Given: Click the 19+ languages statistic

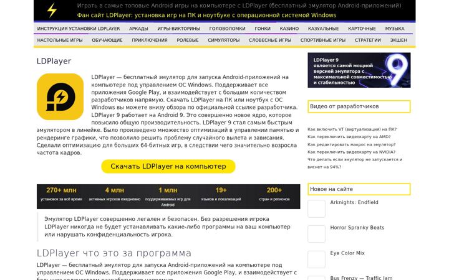Looking at the screenshot, I should coord(221,194).
